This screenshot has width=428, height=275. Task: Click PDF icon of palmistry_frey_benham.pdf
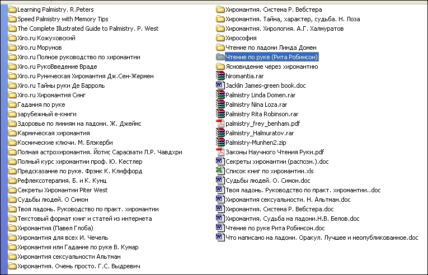pyautogui.click(x=220, y=124)
